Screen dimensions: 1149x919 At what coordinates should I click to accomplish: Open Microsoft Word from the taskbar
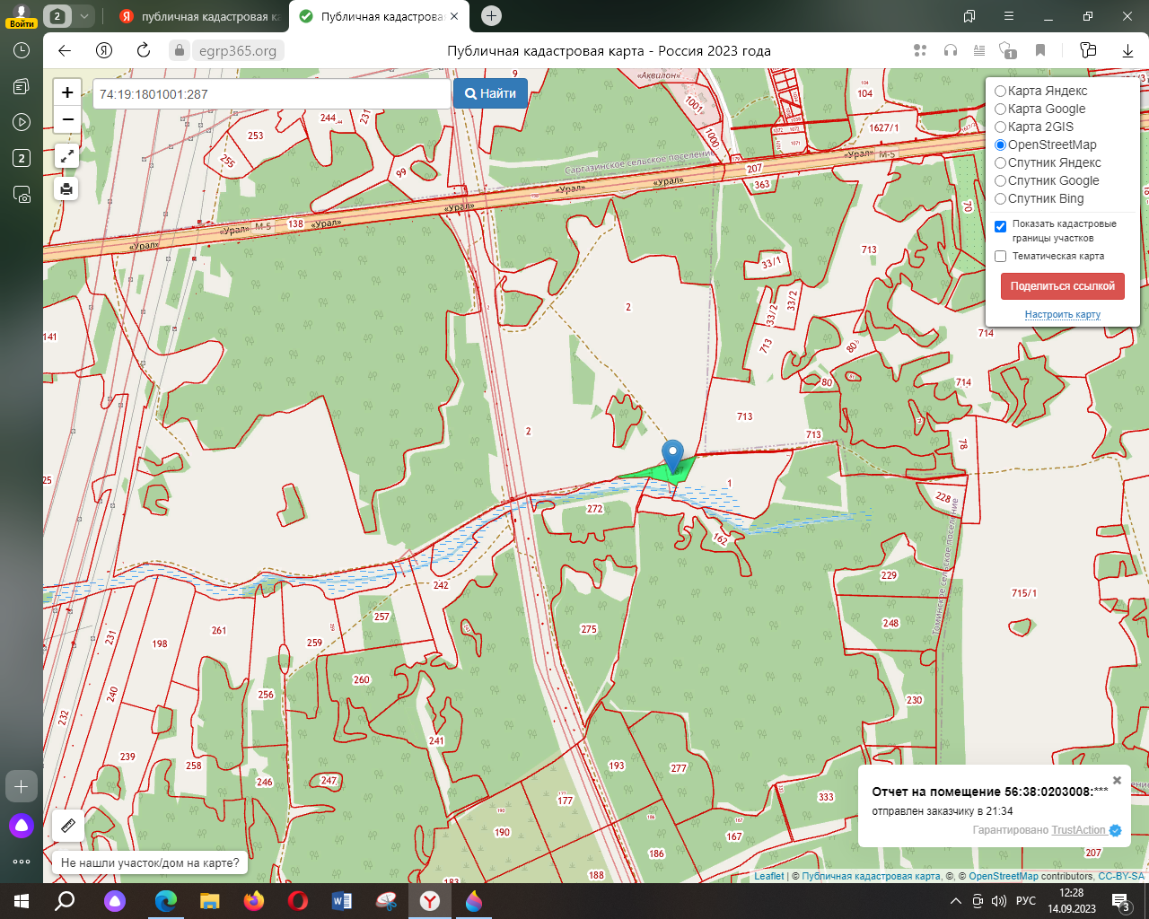[x=342, y=901]
